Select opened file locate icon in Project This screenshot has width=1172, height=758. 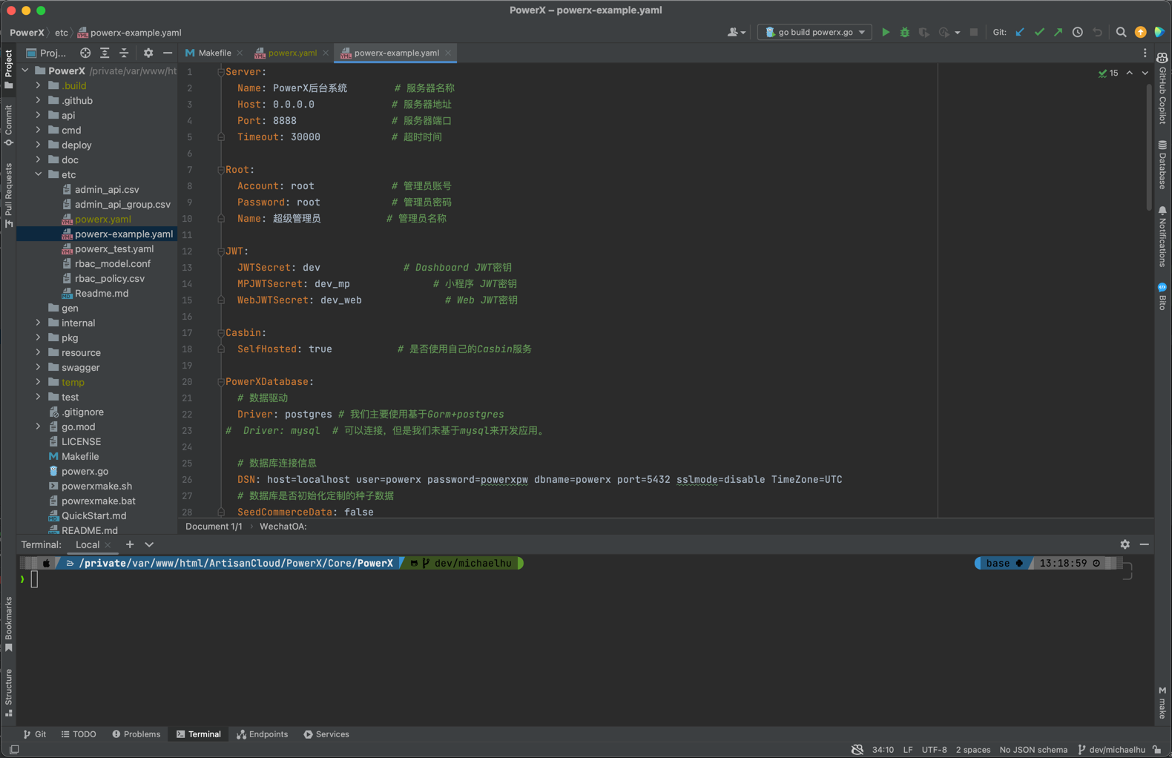(x=85, y=53)
